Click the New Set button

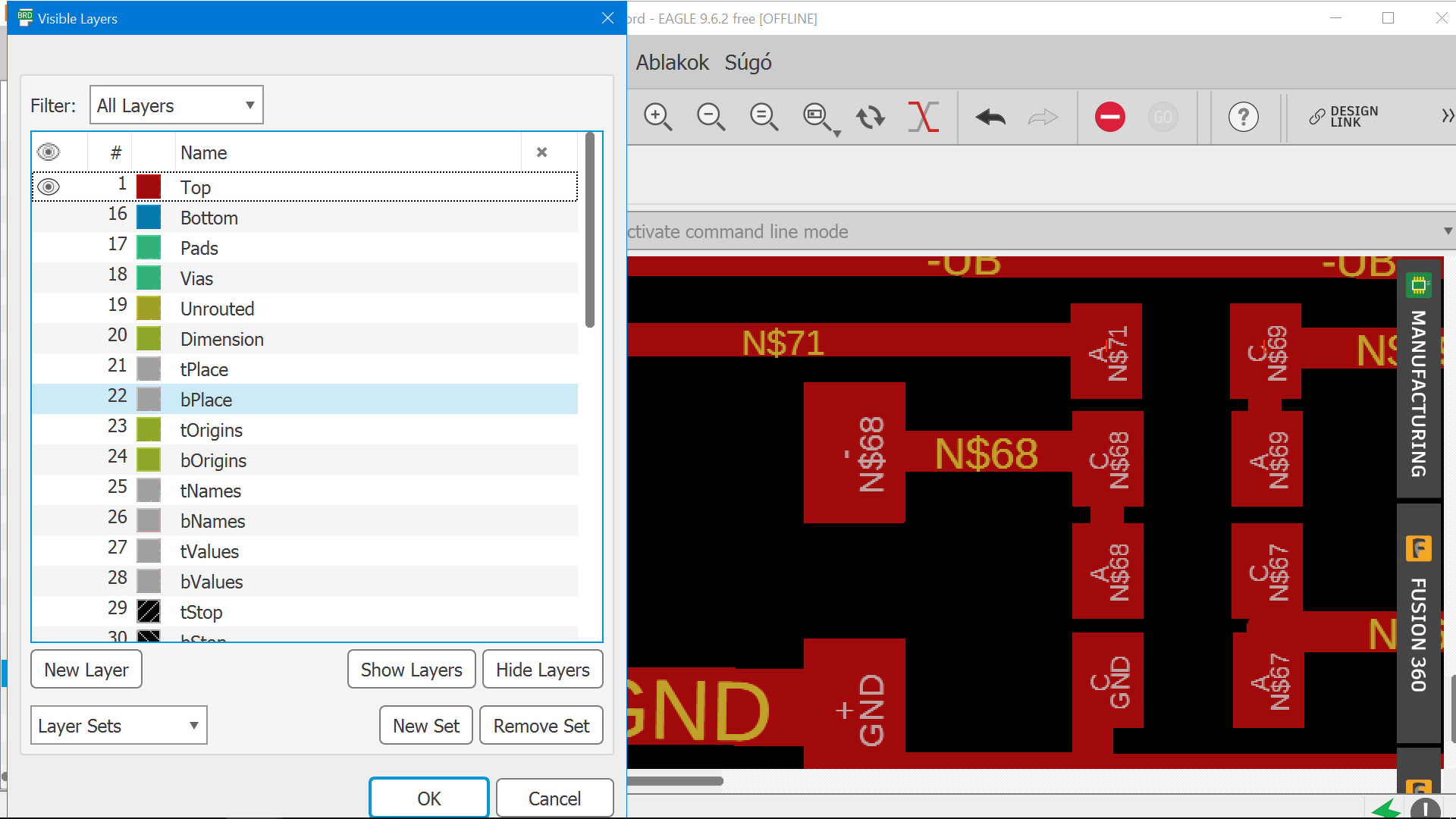coord(426,726)
